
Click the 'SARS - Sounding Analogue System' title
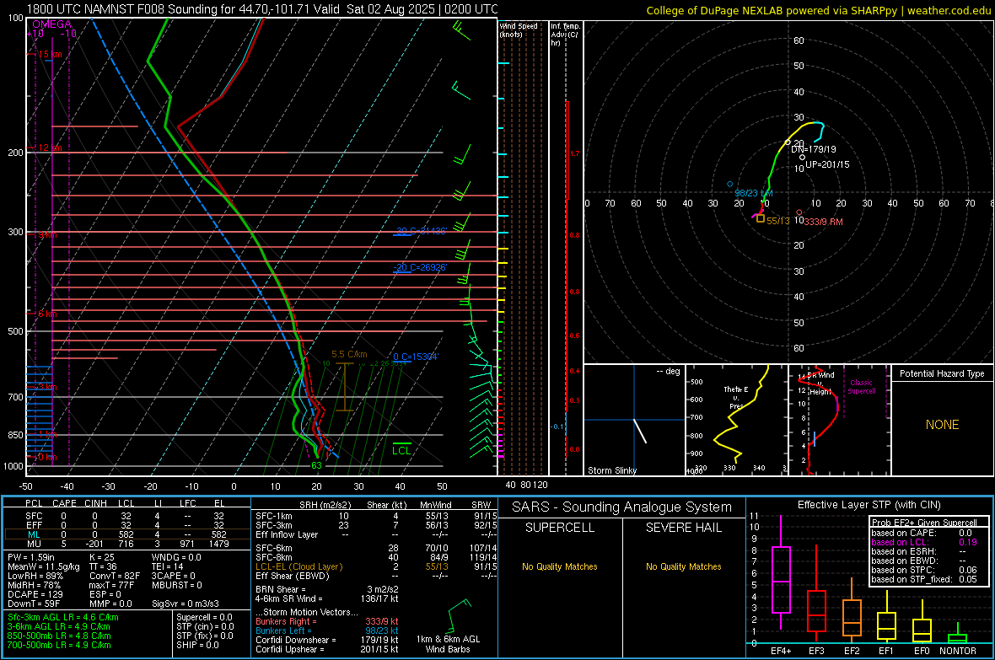click(622, 507)
